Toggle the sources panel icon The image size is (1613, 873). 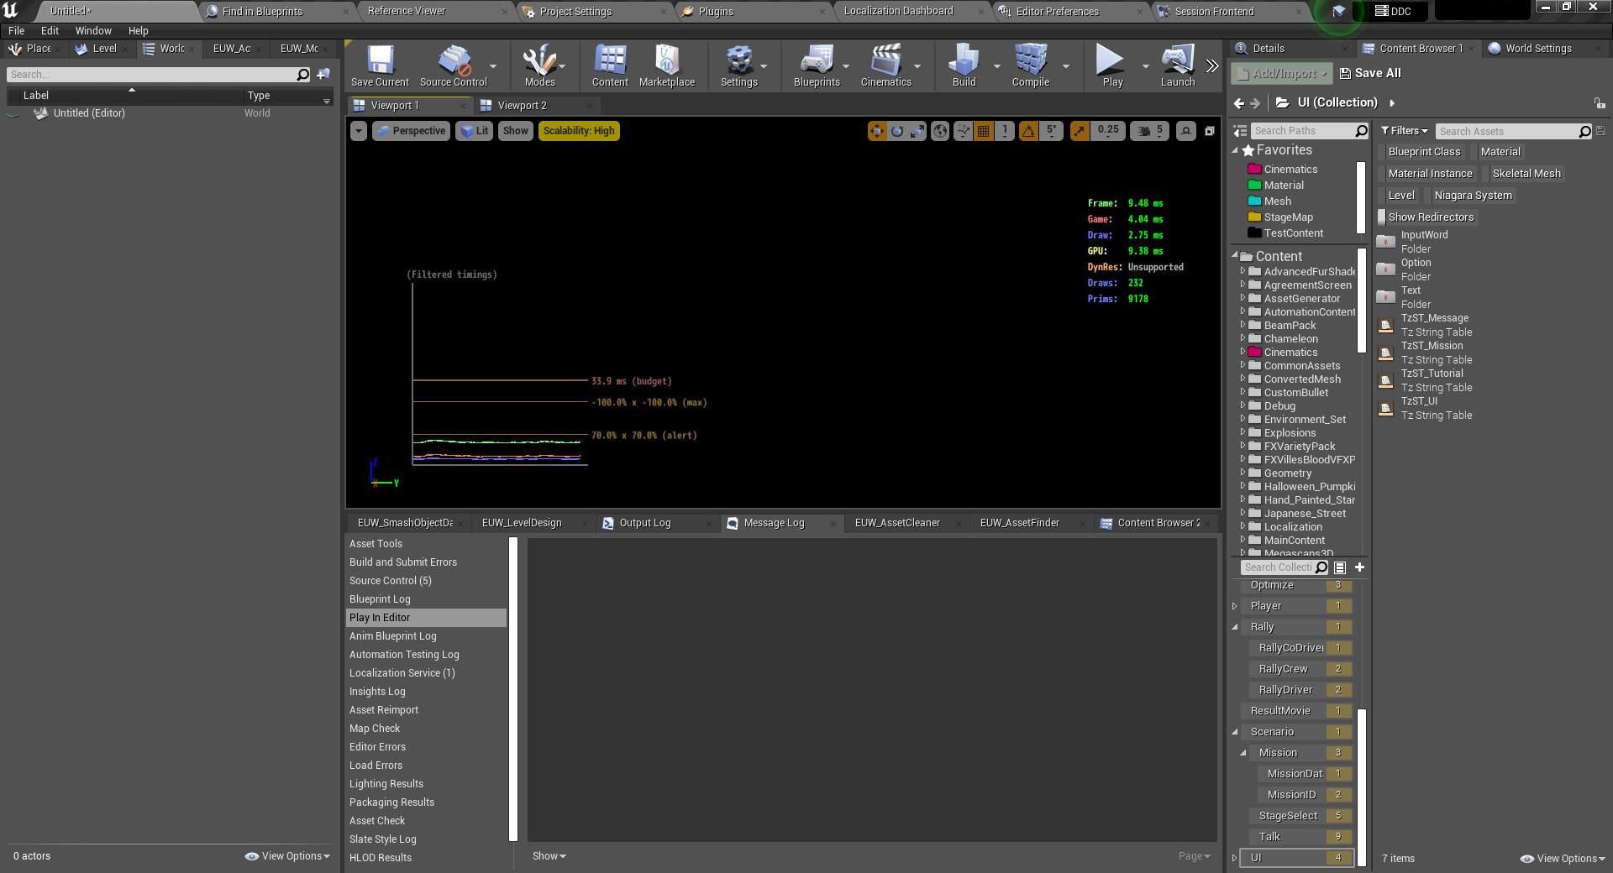coord(1240,131)
